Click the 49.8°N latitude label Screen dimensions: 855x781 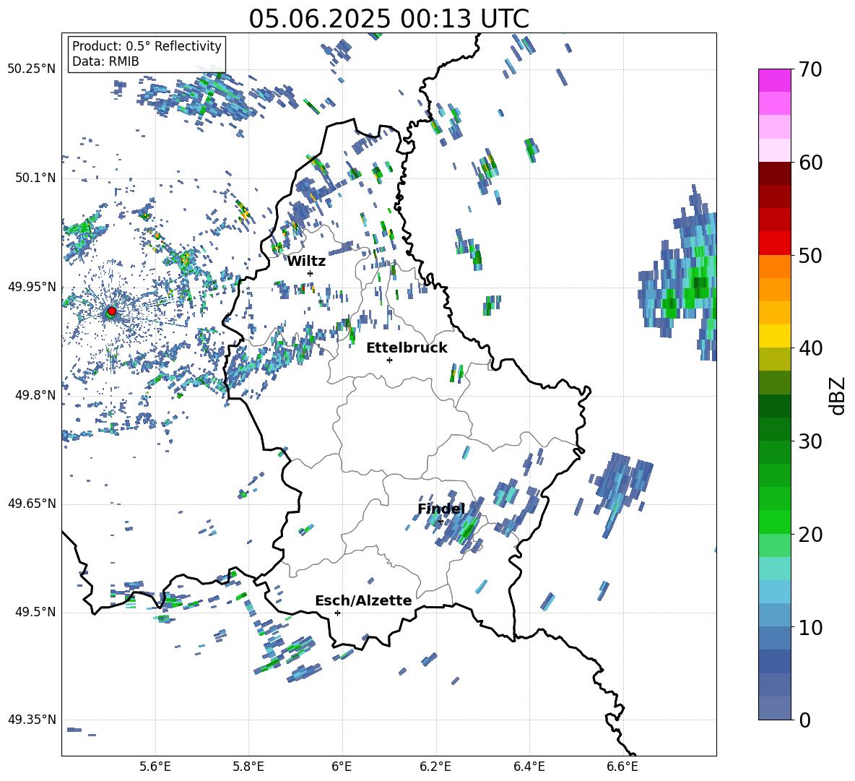tap(35, 395)
